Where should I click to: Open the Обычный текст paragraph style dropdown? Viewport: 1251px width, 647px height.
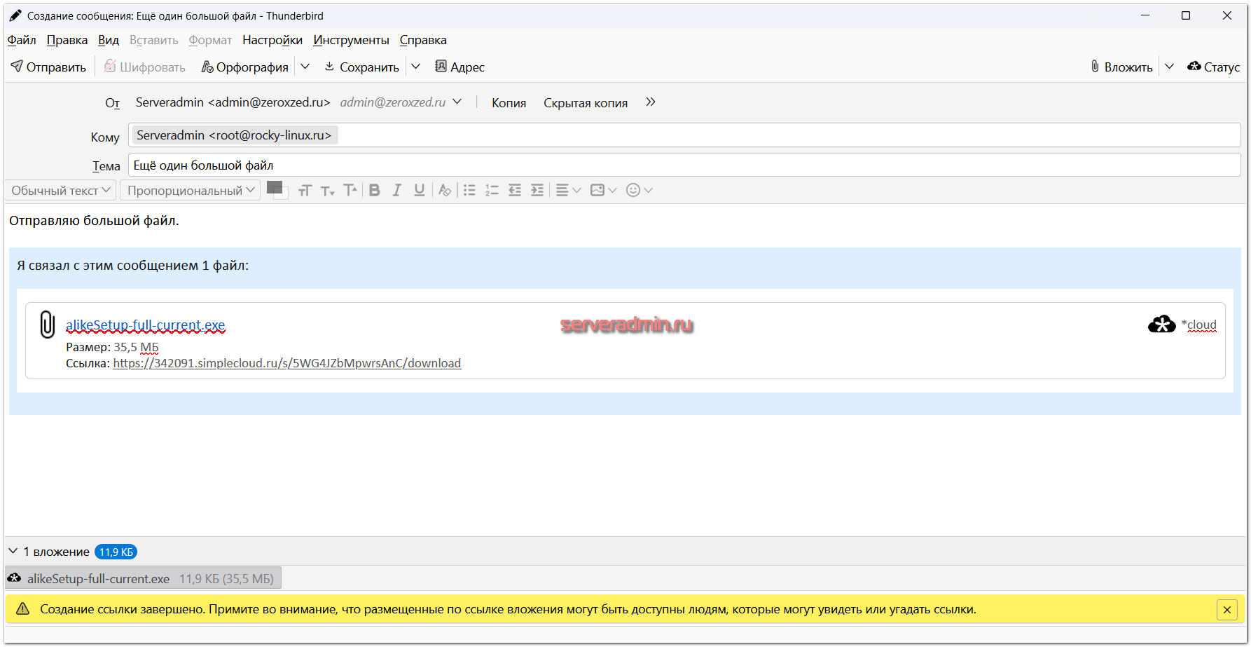coord(61,191)
